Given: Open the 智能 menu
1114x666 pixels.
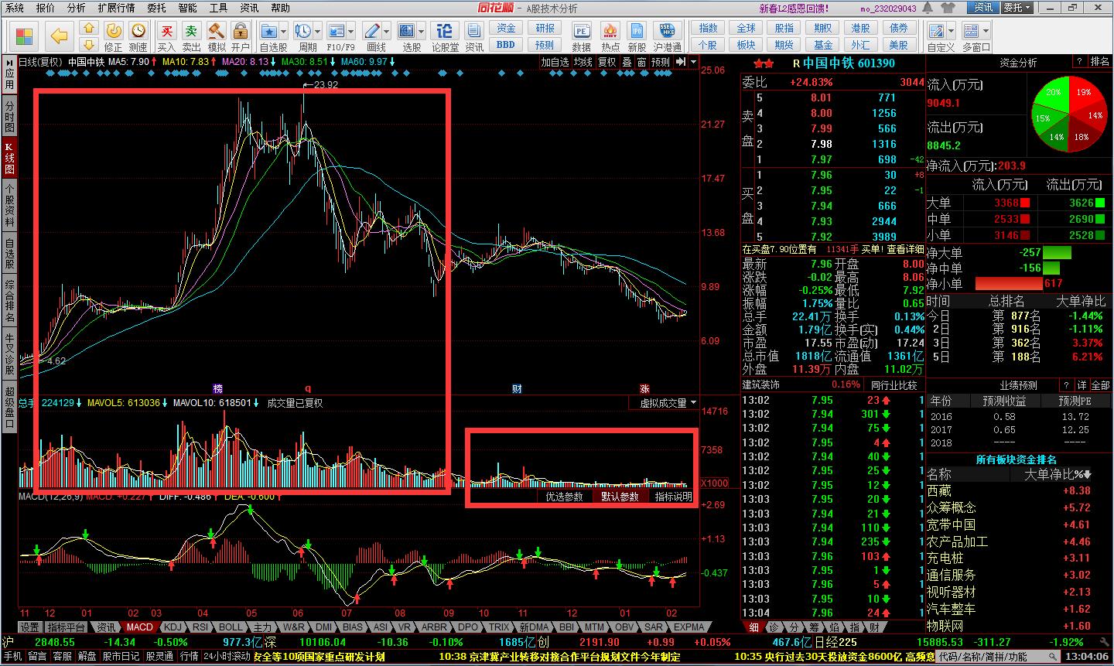Looking at the screenshot, I should click(x=187, y=8).
